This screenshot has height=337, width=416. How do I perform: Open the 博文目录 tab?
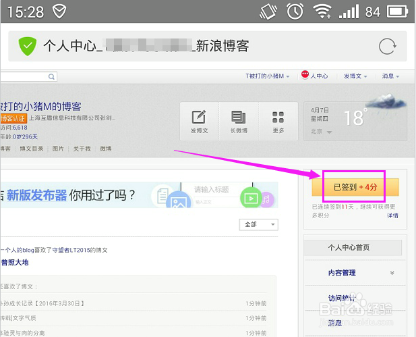click(x=32, y=149)
